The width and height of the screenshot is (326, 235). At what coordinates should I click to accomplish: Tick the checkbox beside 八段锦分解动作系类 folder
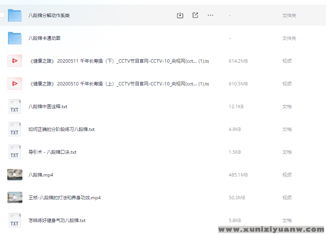click(x=2, y=15)
